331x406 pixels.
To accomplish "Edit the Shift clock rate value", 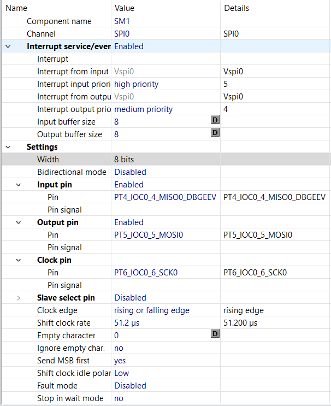I will [128, 323].
